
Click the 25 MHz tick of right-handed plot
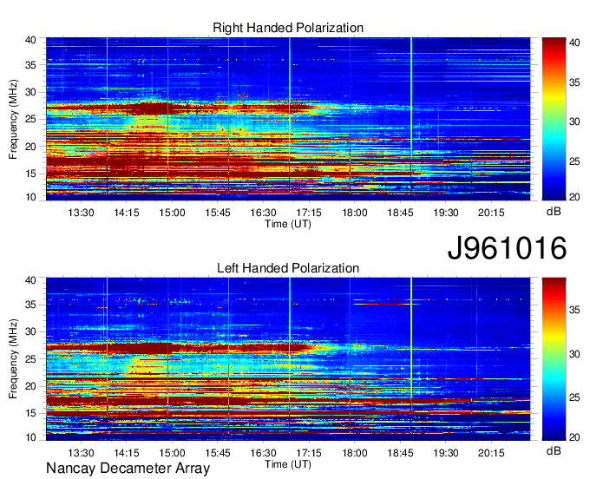click(x=30, y=119)
